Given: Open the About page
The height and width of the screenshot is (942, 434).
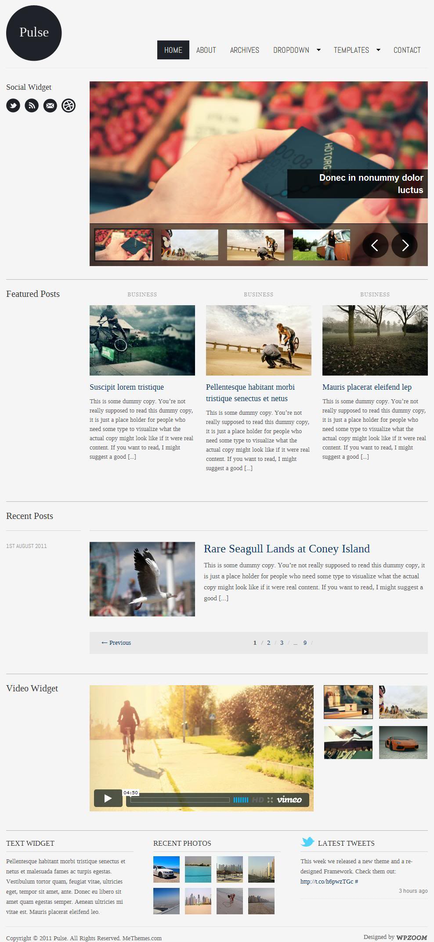Looking at the screenshot, I should click(x=206, y=50).
